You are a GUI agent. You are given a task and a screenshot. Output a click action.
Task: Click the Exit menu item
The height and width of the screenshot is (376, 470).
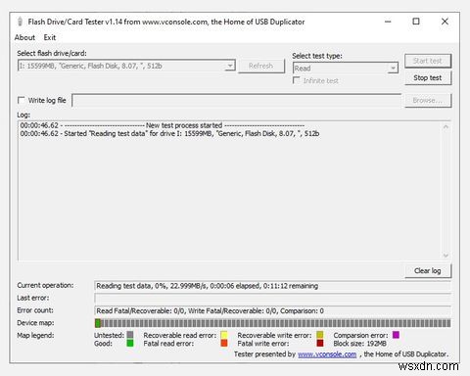[x=50, y=37]
